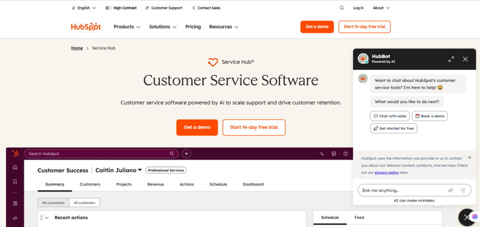The height and width of the screenshot is (227, 480).
Task: Expand the Solutions menu
Action: [x=163, y=27]
